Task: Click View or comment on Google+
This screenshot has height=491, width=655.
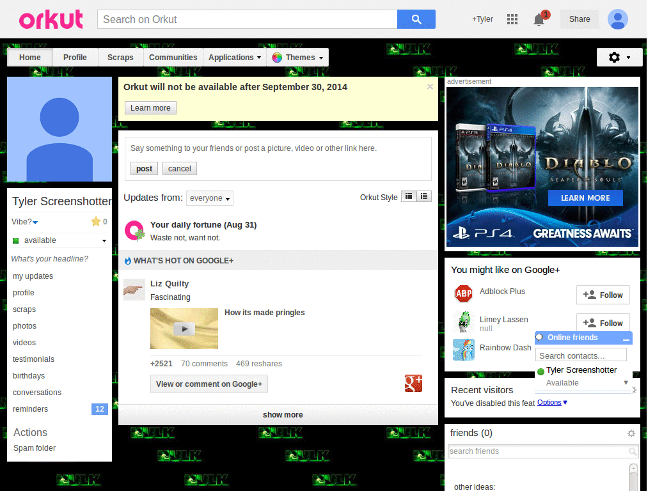Action: (x=209, y=384)
